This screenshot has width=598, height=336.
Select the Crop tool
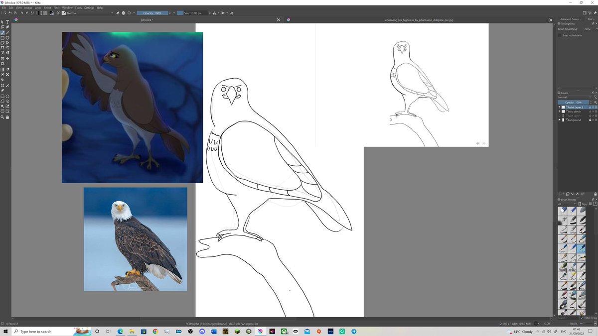click(2, 64)
